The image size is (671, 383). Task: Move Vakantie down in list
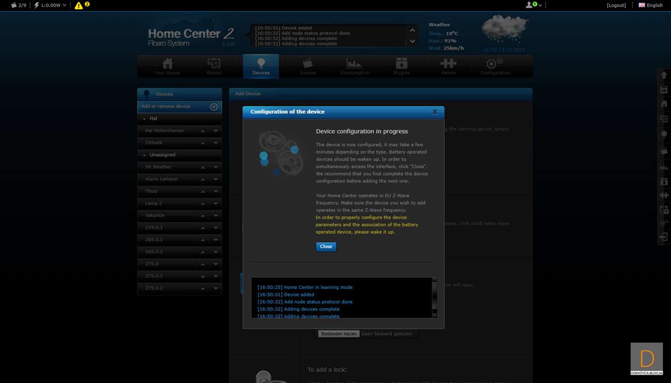click(x=216, y=216)
